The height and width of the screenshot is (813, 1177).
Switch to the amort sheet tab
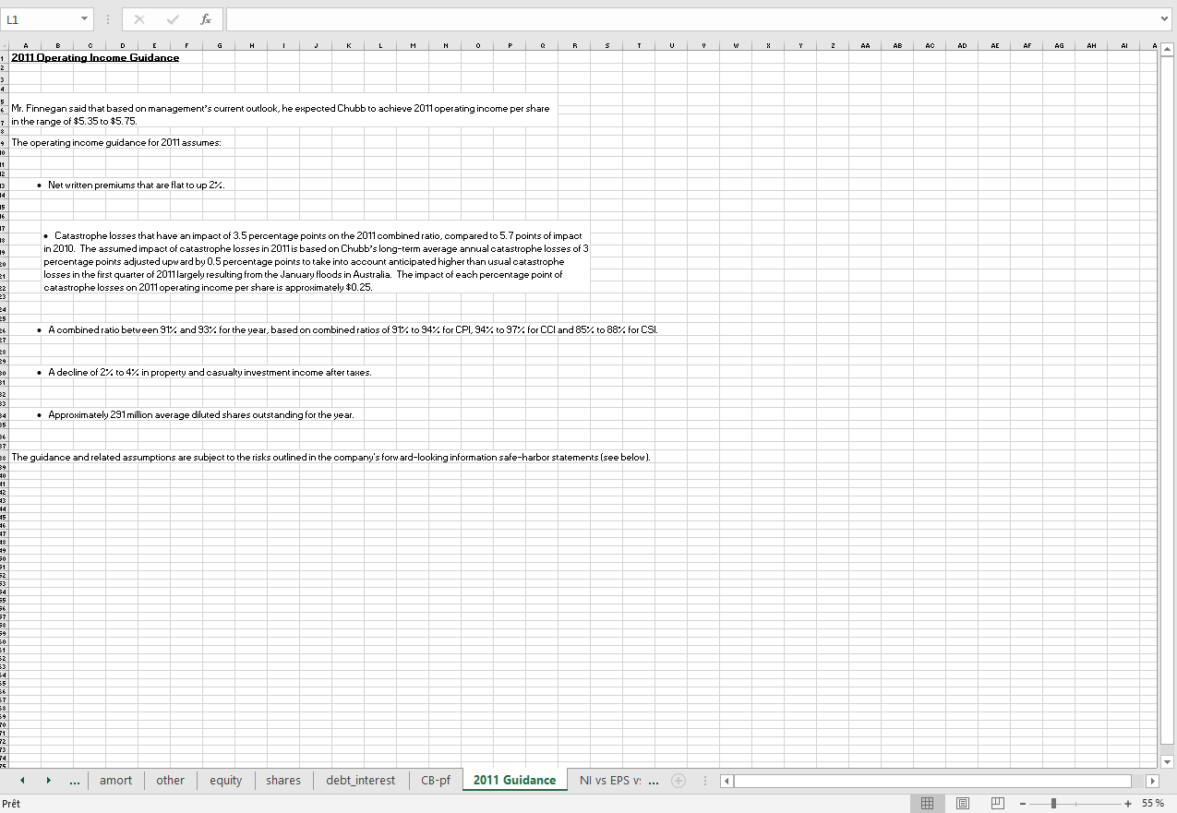pyautogui.click(x=115, y=781)
